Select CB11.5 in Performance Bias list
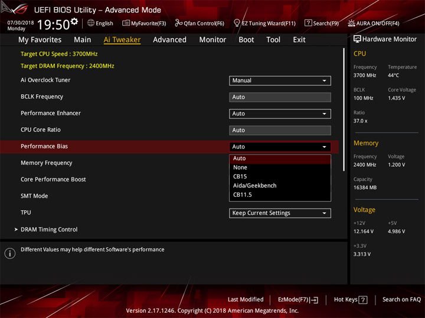 tap(280, 195)
